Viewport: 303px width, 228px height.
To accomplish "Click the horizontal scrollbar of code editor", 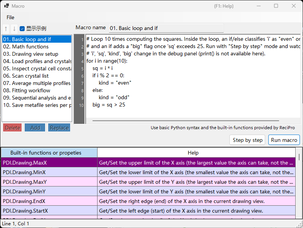I will [186, 121].
